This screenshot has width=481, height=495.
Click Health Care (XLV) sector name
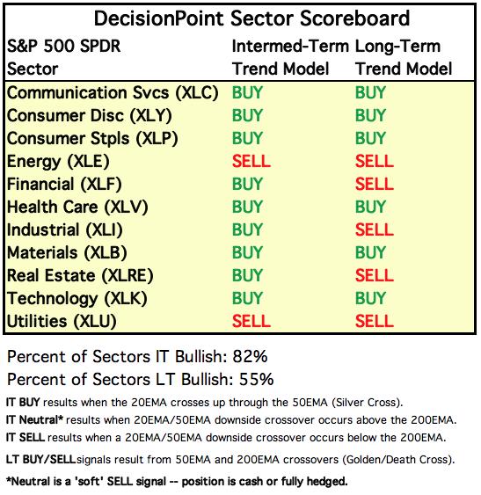point(77,207)
